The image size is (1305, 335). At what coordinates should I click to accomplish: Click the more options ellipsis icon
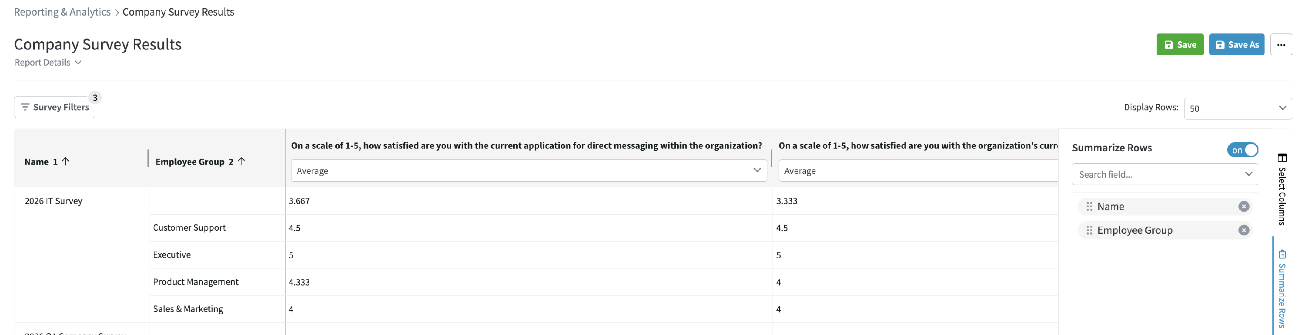pyautogui.click(x=1281, y=44)
